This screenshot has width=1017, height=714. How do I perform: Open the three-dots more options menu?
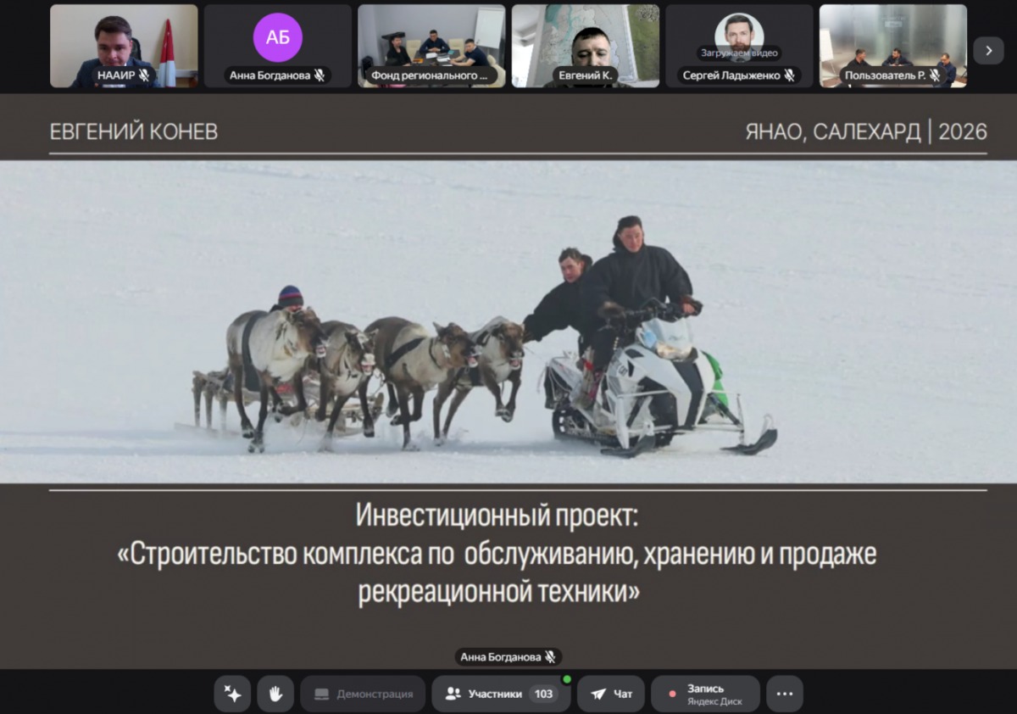[x=784, y=694]
